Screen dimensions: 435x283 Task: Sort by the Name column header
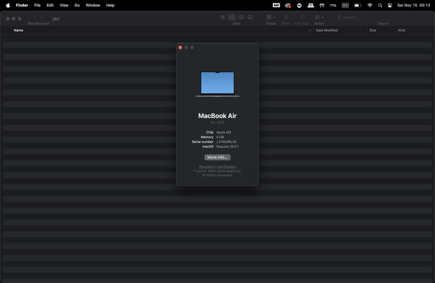pyautogui.click(x=19, y=30)
